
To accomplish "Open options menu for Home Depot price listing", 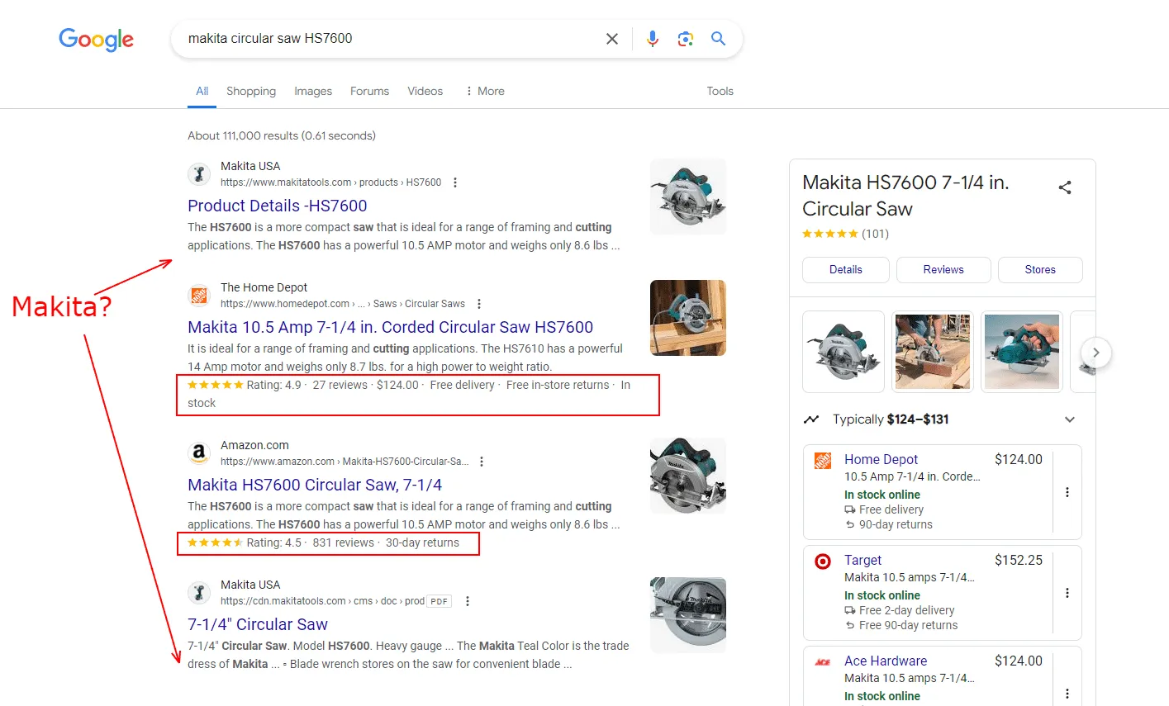I will click(1067, 492).
